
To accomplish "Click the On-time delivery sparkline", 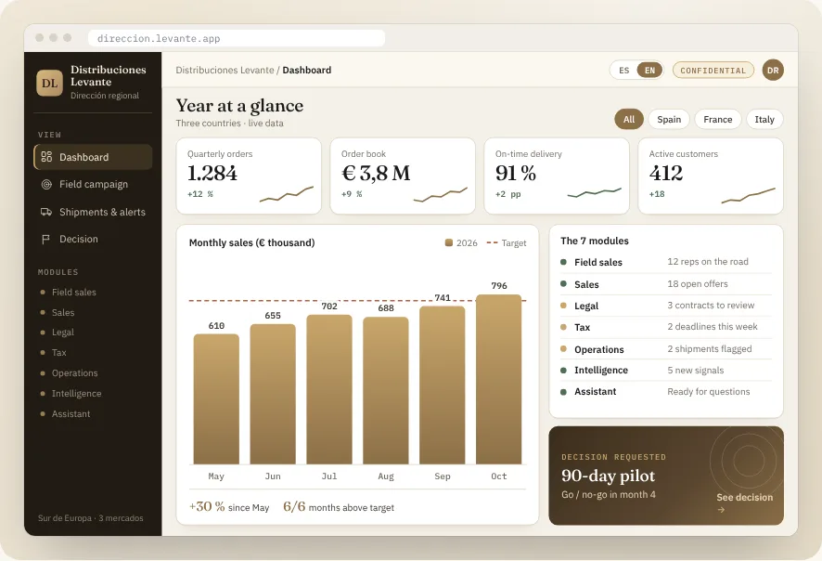I will [595, 192].
